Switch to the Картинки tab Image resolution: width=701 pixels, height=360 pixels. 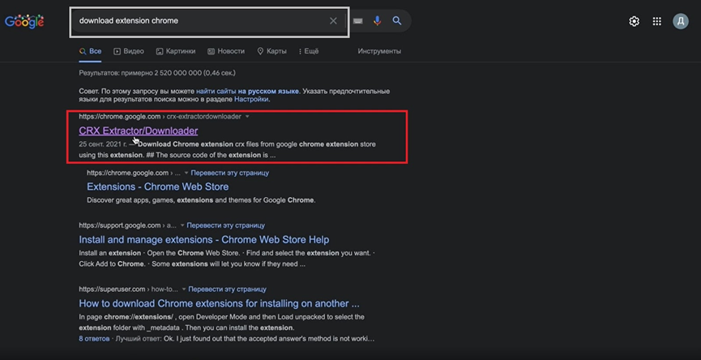click(x=176, y=51)
